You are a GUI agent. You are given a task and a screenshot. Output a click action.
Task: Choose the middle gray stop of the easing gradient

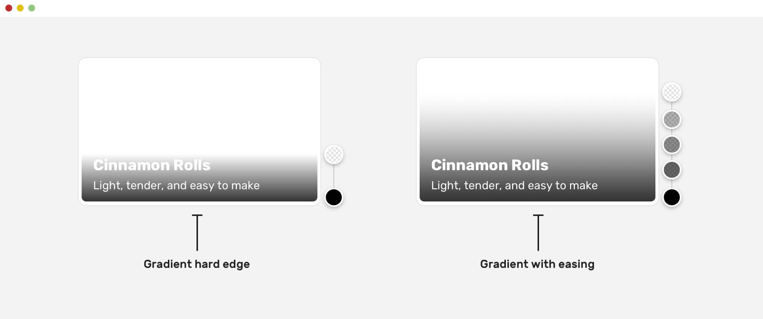672,145
